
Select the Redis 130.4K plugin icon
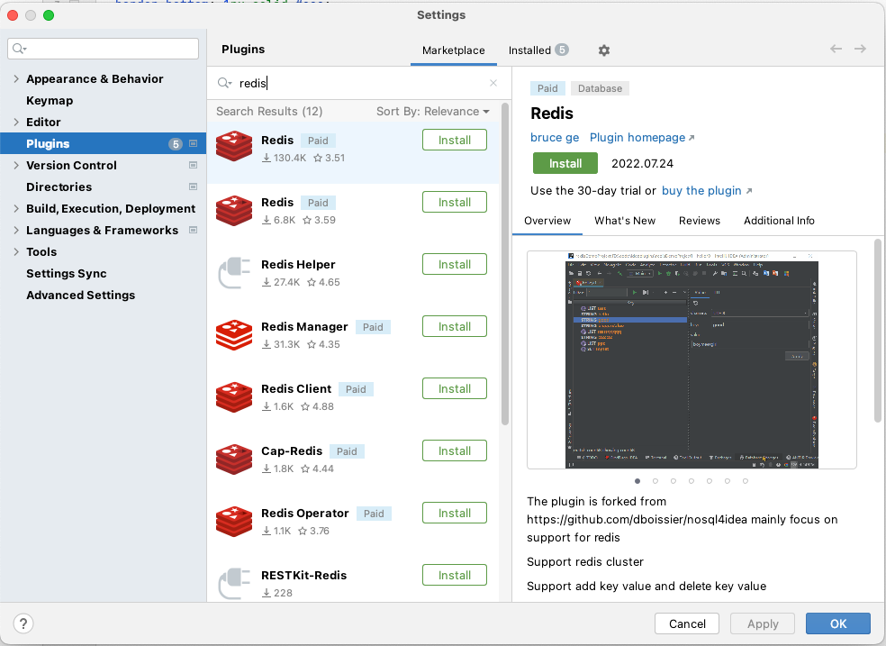[234, 146]
